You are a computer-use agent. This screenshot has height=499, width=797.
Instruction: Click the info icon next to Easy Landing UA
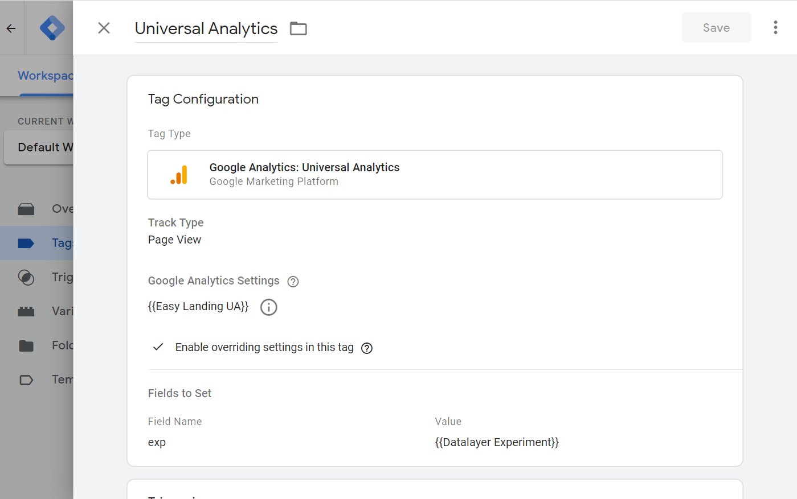pyautogui.click(x=268, y=307)
